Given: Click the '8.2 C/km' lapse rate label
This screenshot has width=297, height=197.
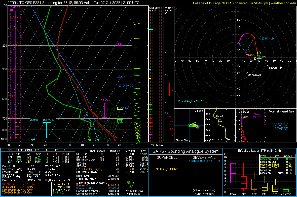Looking at the screenshot, I should 106,100.
